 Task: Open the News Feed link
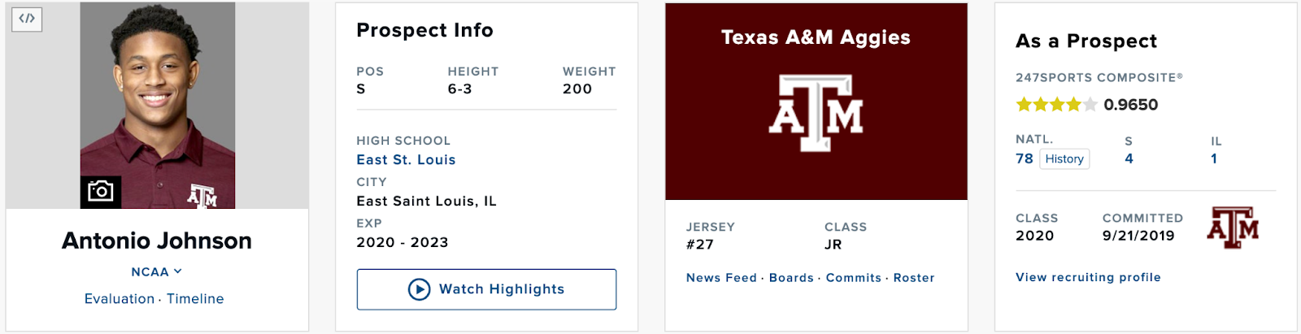721,278
